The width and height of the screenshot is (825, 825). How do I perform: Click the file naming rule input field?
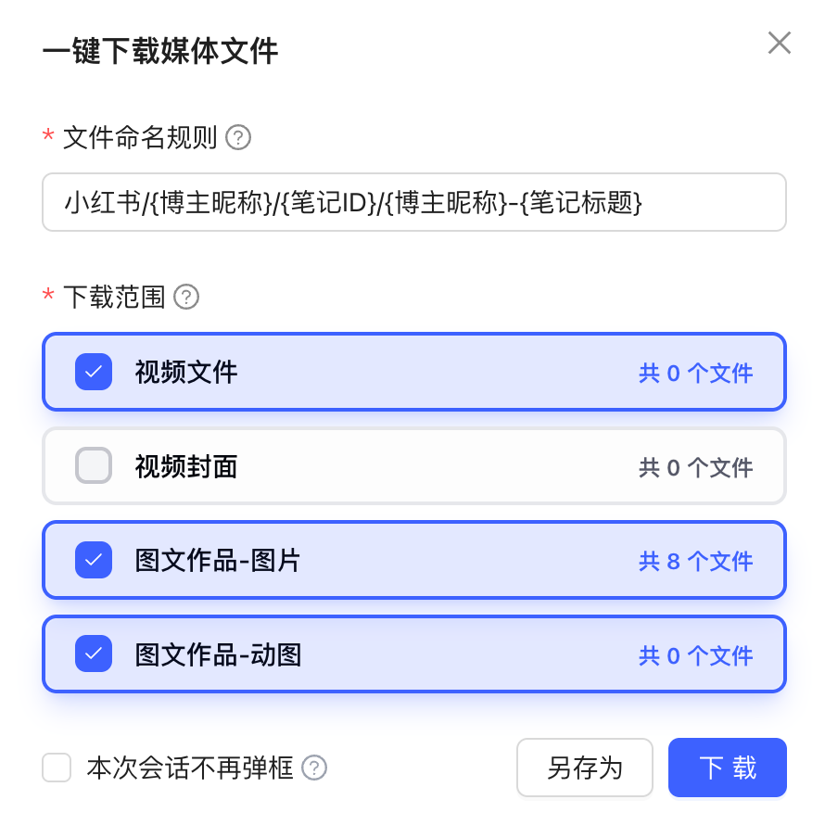coord(413,202)
